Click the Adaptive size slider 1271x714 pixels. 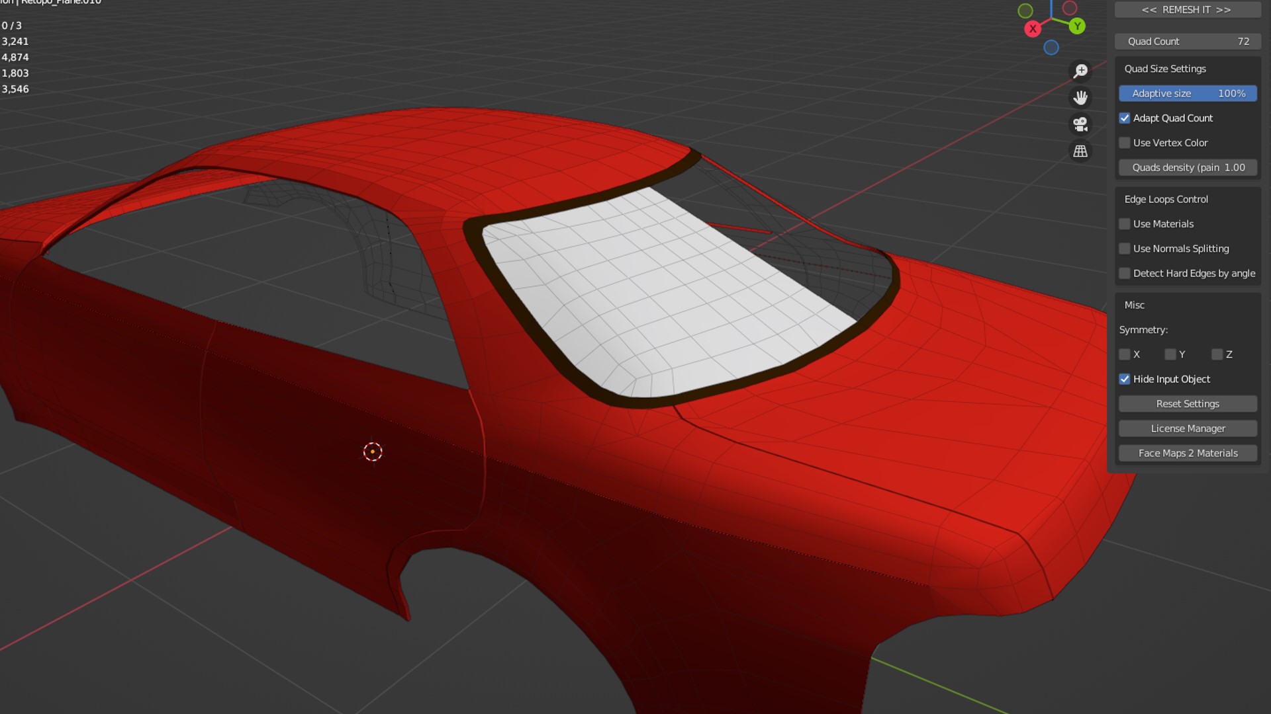tap(1188, 94)
